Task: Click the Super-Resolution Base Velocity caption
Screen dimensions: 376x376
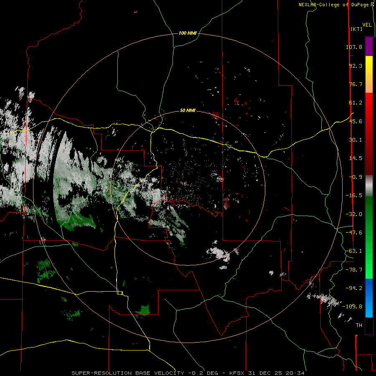Action: point(188,373)
